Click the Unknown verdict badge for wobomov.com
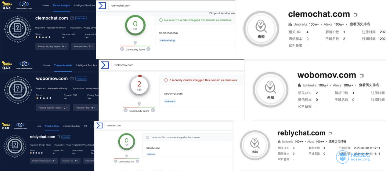The height and width of the screenshot is (171, 386). [x=18, y=89]
